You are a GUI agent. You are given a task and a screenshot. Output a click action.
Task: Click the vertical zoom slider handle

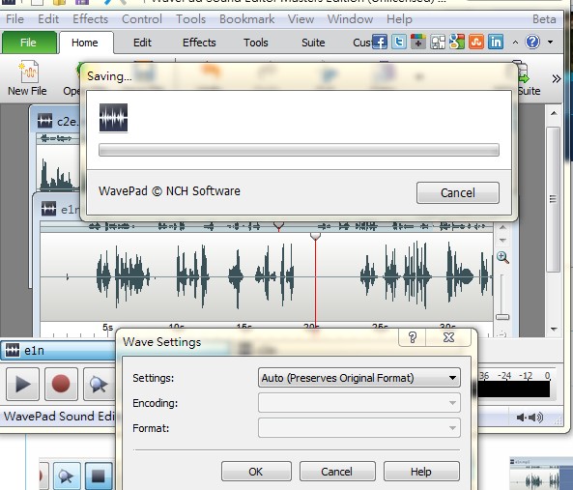502,317
